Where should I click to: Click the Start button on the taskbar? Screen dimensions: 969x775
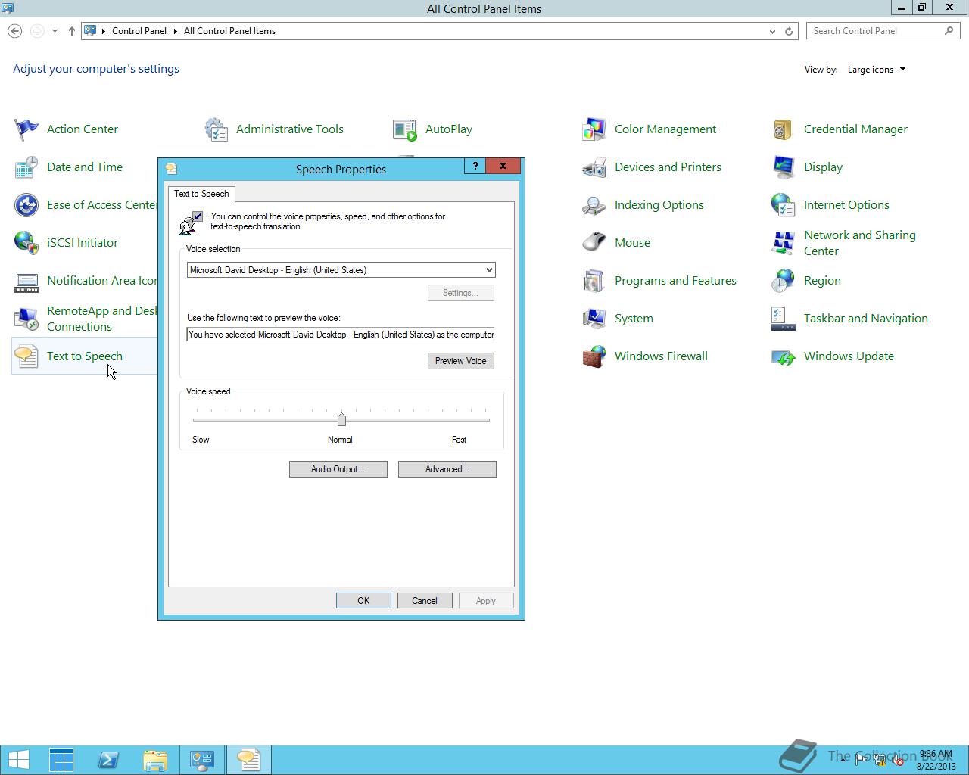(18, 759)
